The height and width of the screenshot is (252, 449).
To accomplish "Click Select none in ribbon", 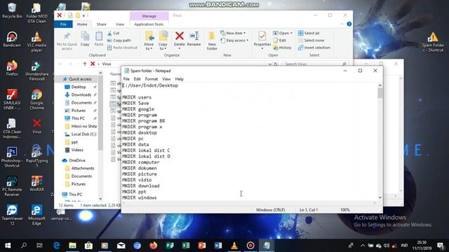I will point(311,41).
